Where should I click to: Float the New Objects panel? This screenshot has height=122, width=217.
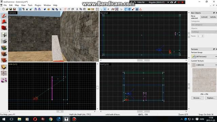point(214,13)
